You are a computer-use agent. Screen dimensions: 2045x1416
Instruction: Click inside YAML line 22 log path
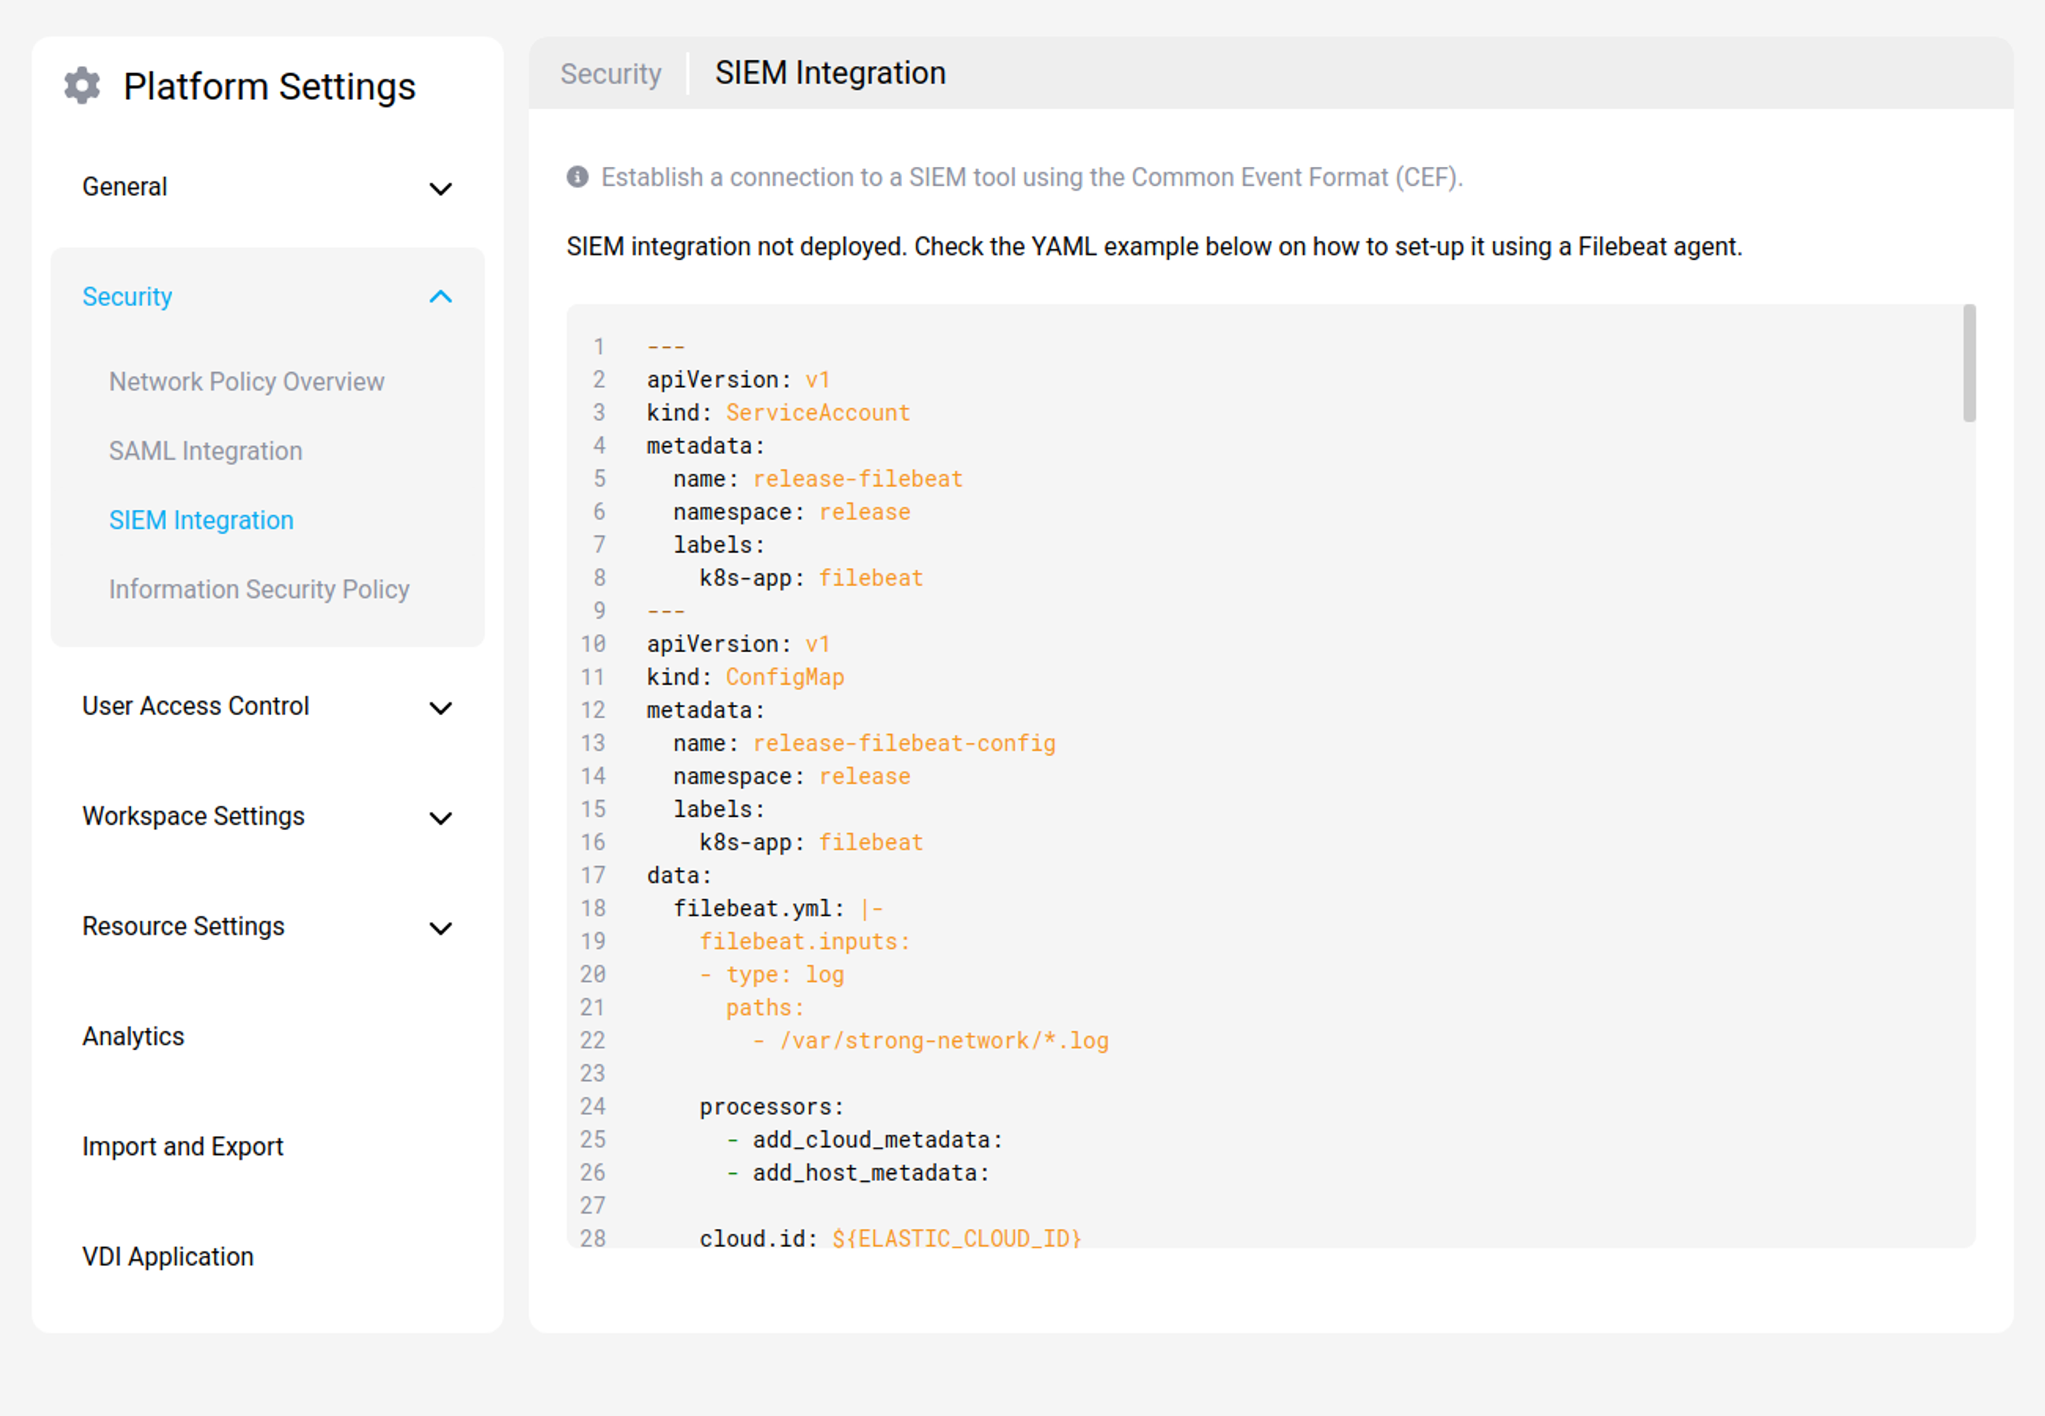pos(943,1041)
